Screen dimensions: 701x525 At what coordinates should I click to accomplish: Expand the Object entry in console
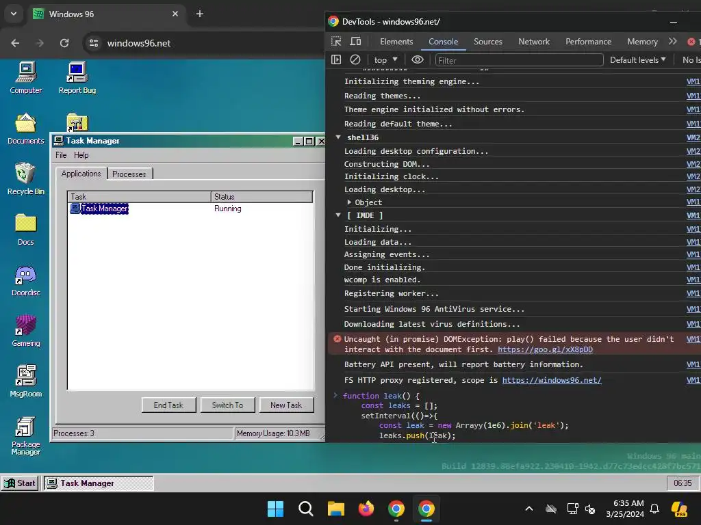click(349, 202)
